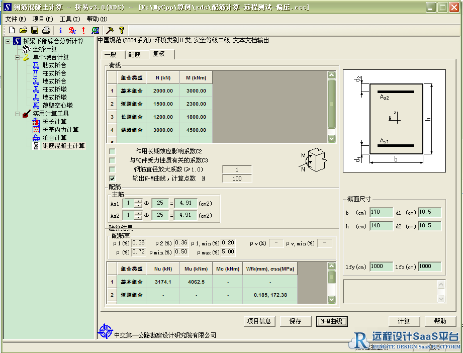Select 桩基内力计算 in the tree
The height and width of the screenshot is (353, 463).
pyautogui.click(x=60, y=130)
